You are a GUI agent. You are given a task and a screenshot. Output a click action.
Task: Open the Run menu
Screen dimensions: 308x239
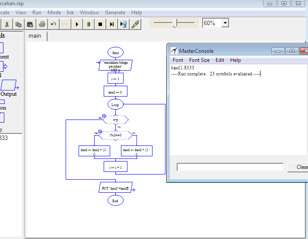point(37,13)
